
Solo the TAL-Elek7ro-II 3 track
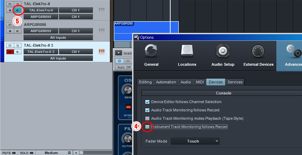pyautogui.click(x=17, y=46)
